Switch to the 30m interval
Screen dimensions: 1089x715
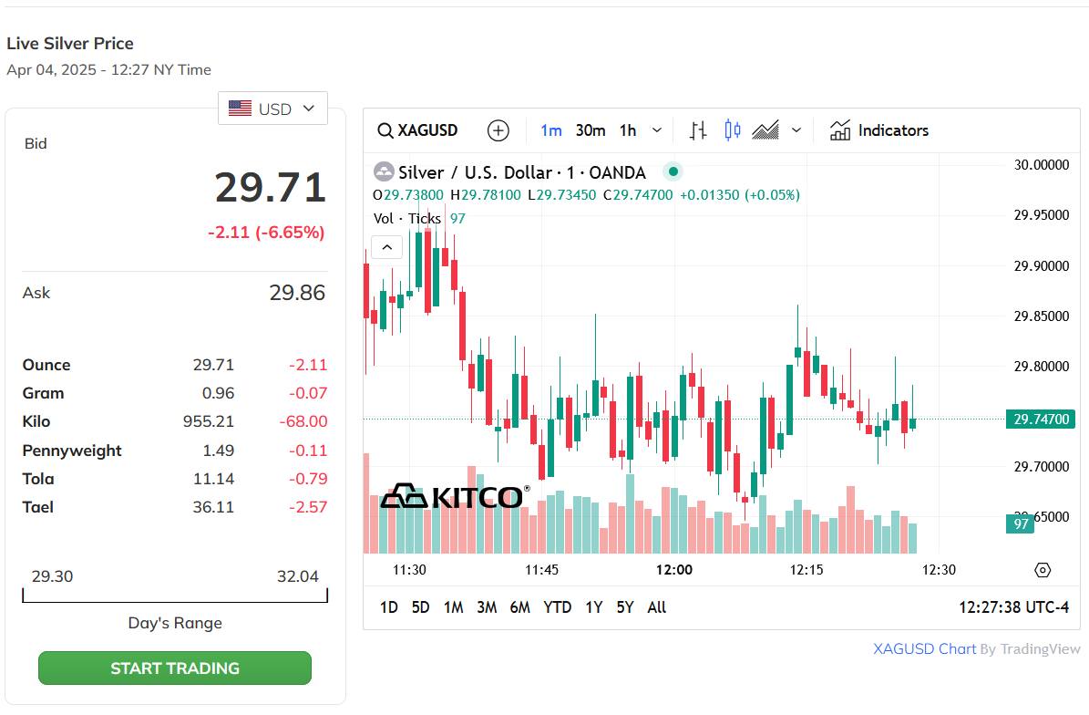591,130
